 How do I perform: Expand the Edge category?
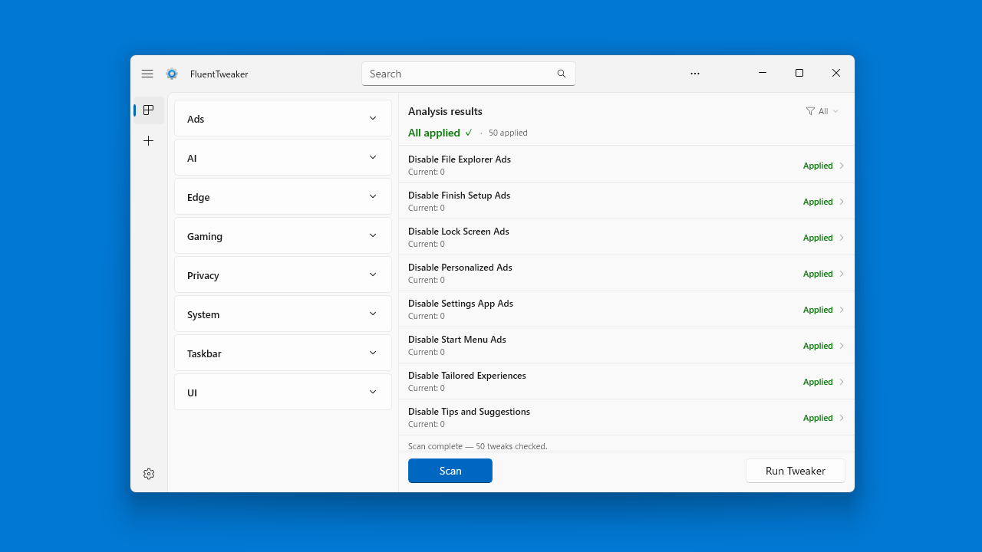pos(283,197)
